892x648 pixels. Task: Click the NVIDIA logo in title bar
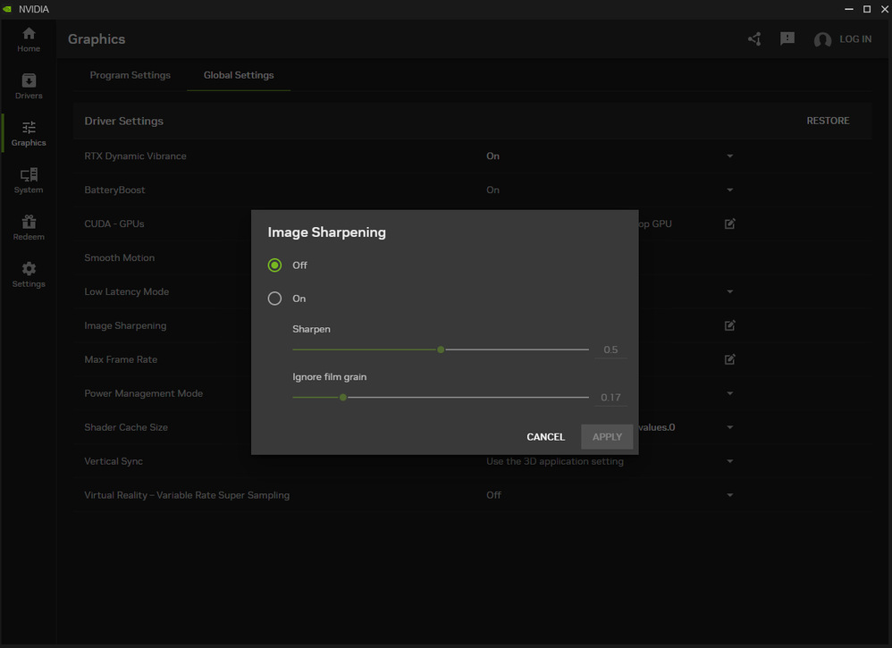tap(7, 9)
